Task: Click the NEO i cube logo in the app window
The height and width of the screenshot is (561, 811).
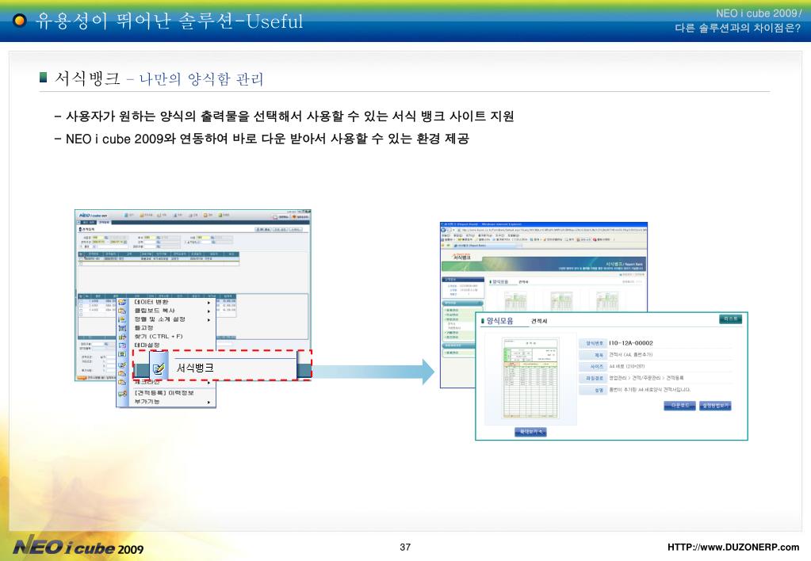Action: tap(93, 215)
